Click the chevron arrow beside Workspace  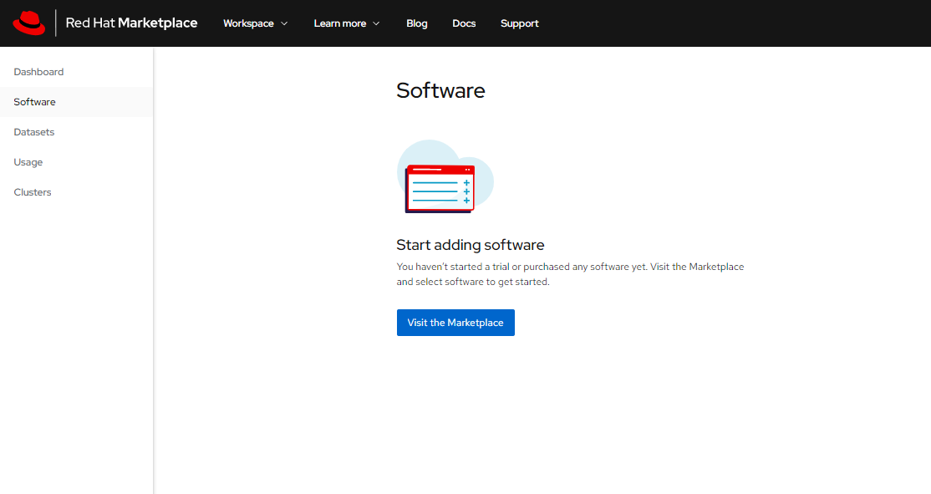click(284, 23)
